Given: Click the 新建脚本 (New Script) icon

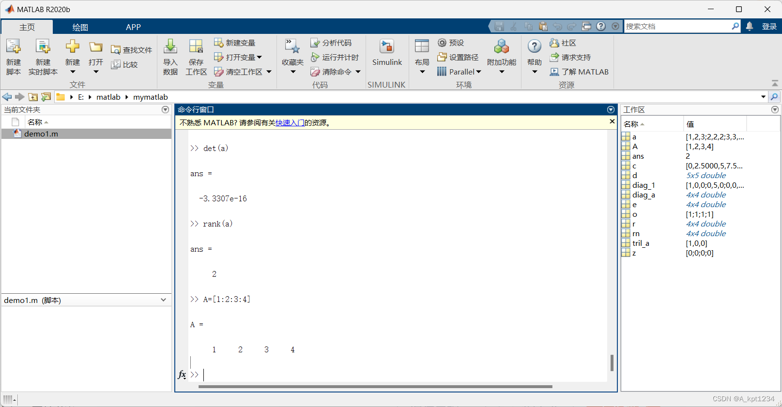Looking at the screenshot, I should tap(13, 46).
